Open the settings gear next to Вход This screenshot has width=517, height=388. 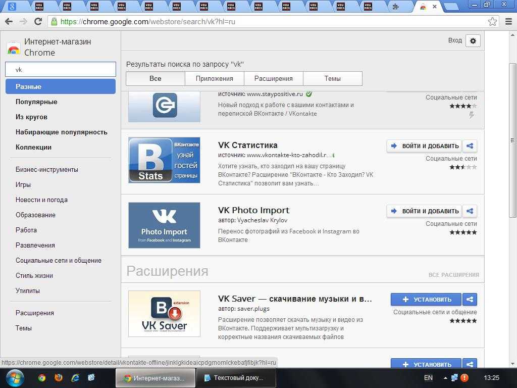click(473, 41)
